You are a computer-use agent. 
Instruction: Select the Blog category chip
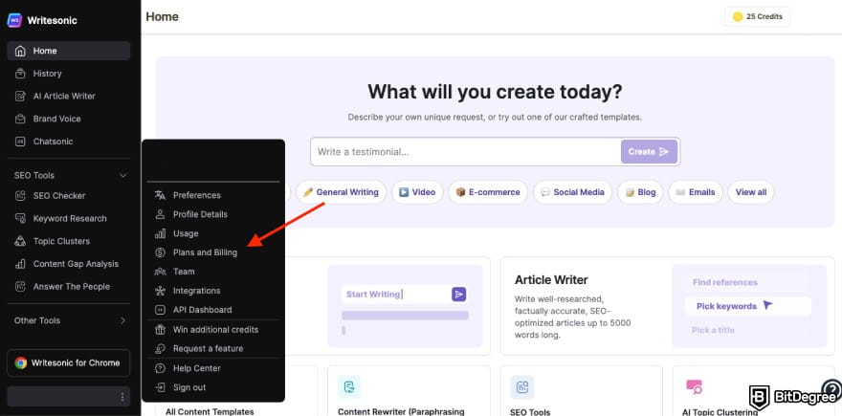(641, 192)
